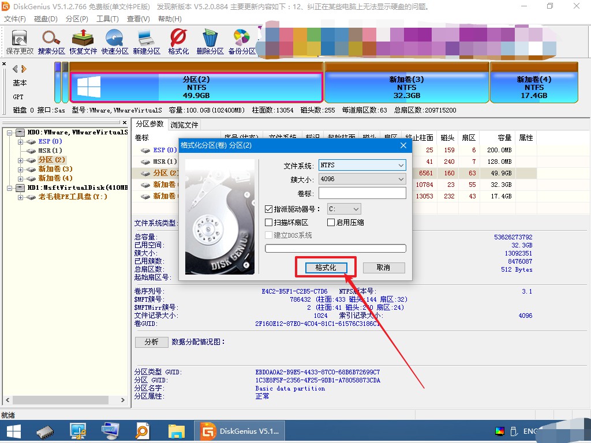Viewport: 591px width, 443px height.
Task: Open File Explorer from the taskbar
Action: 177,431
